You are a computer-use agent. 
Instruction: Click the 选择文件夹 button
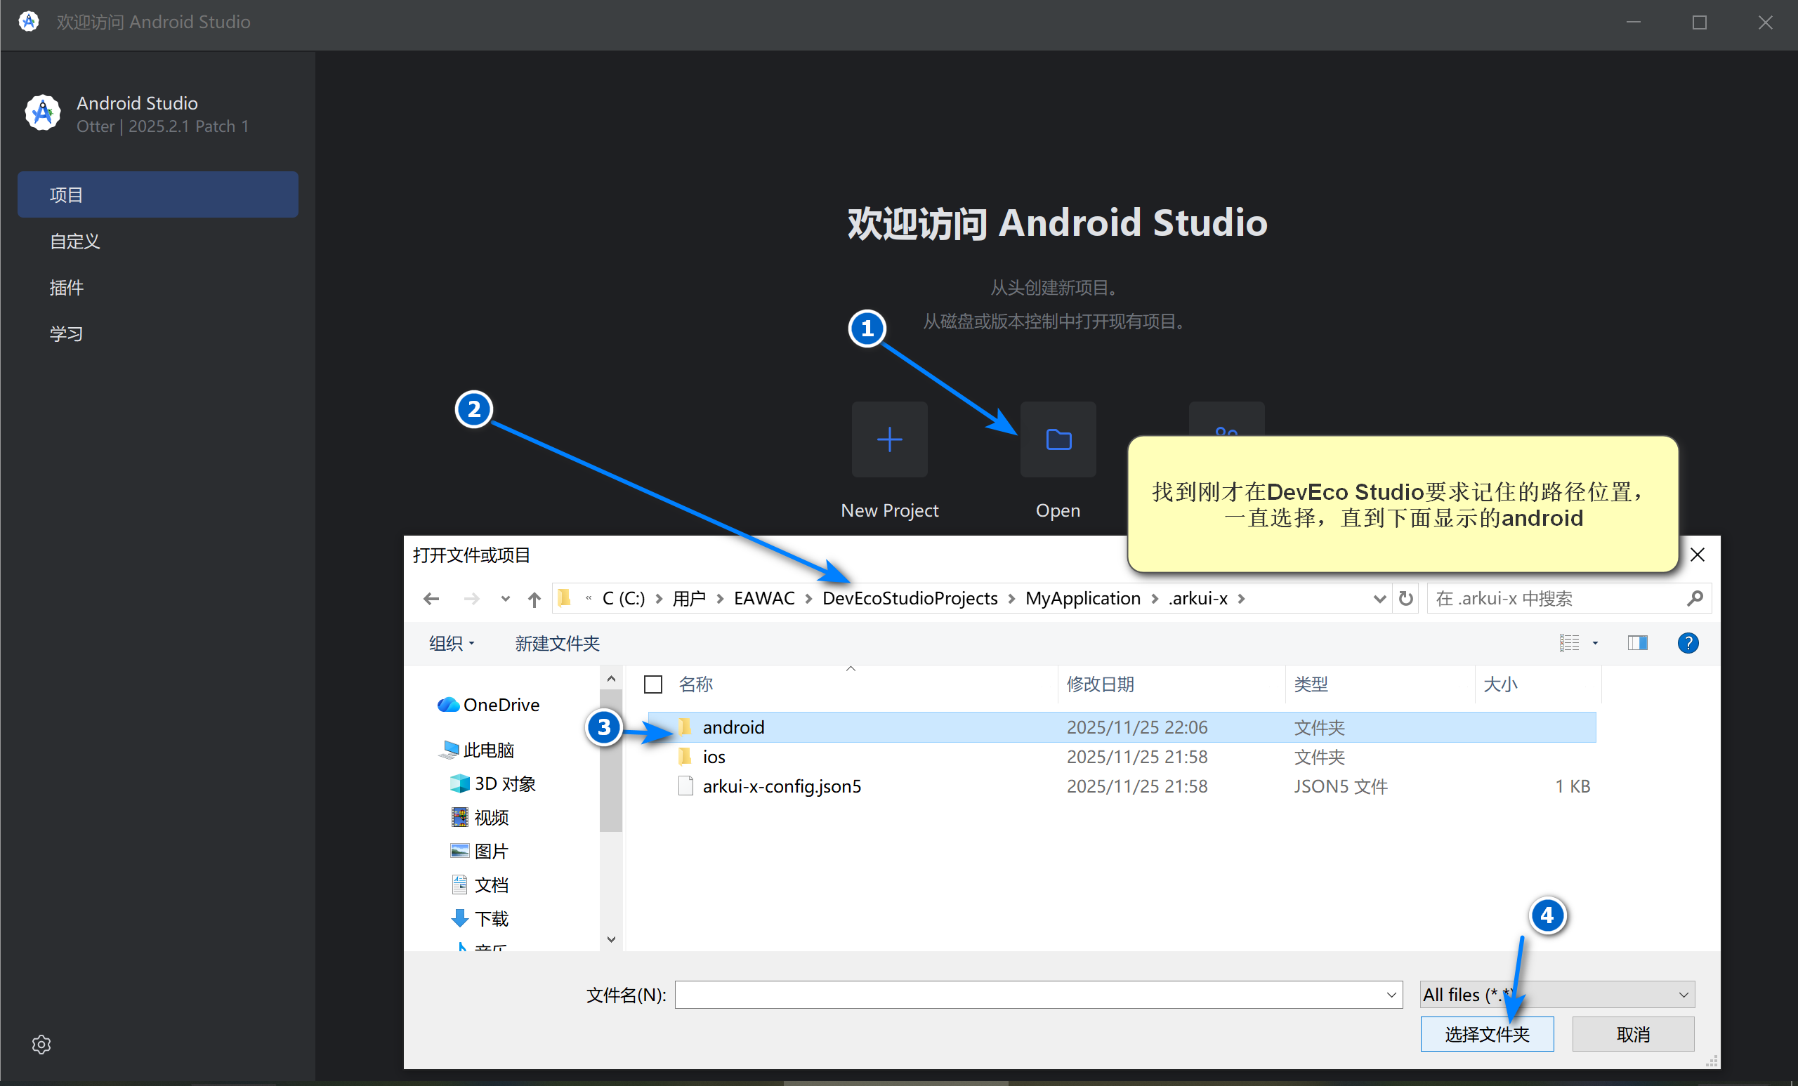1486,1033
